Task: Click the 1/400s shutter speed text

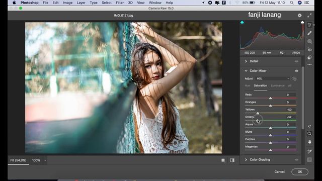Action: tap(295, 53)
